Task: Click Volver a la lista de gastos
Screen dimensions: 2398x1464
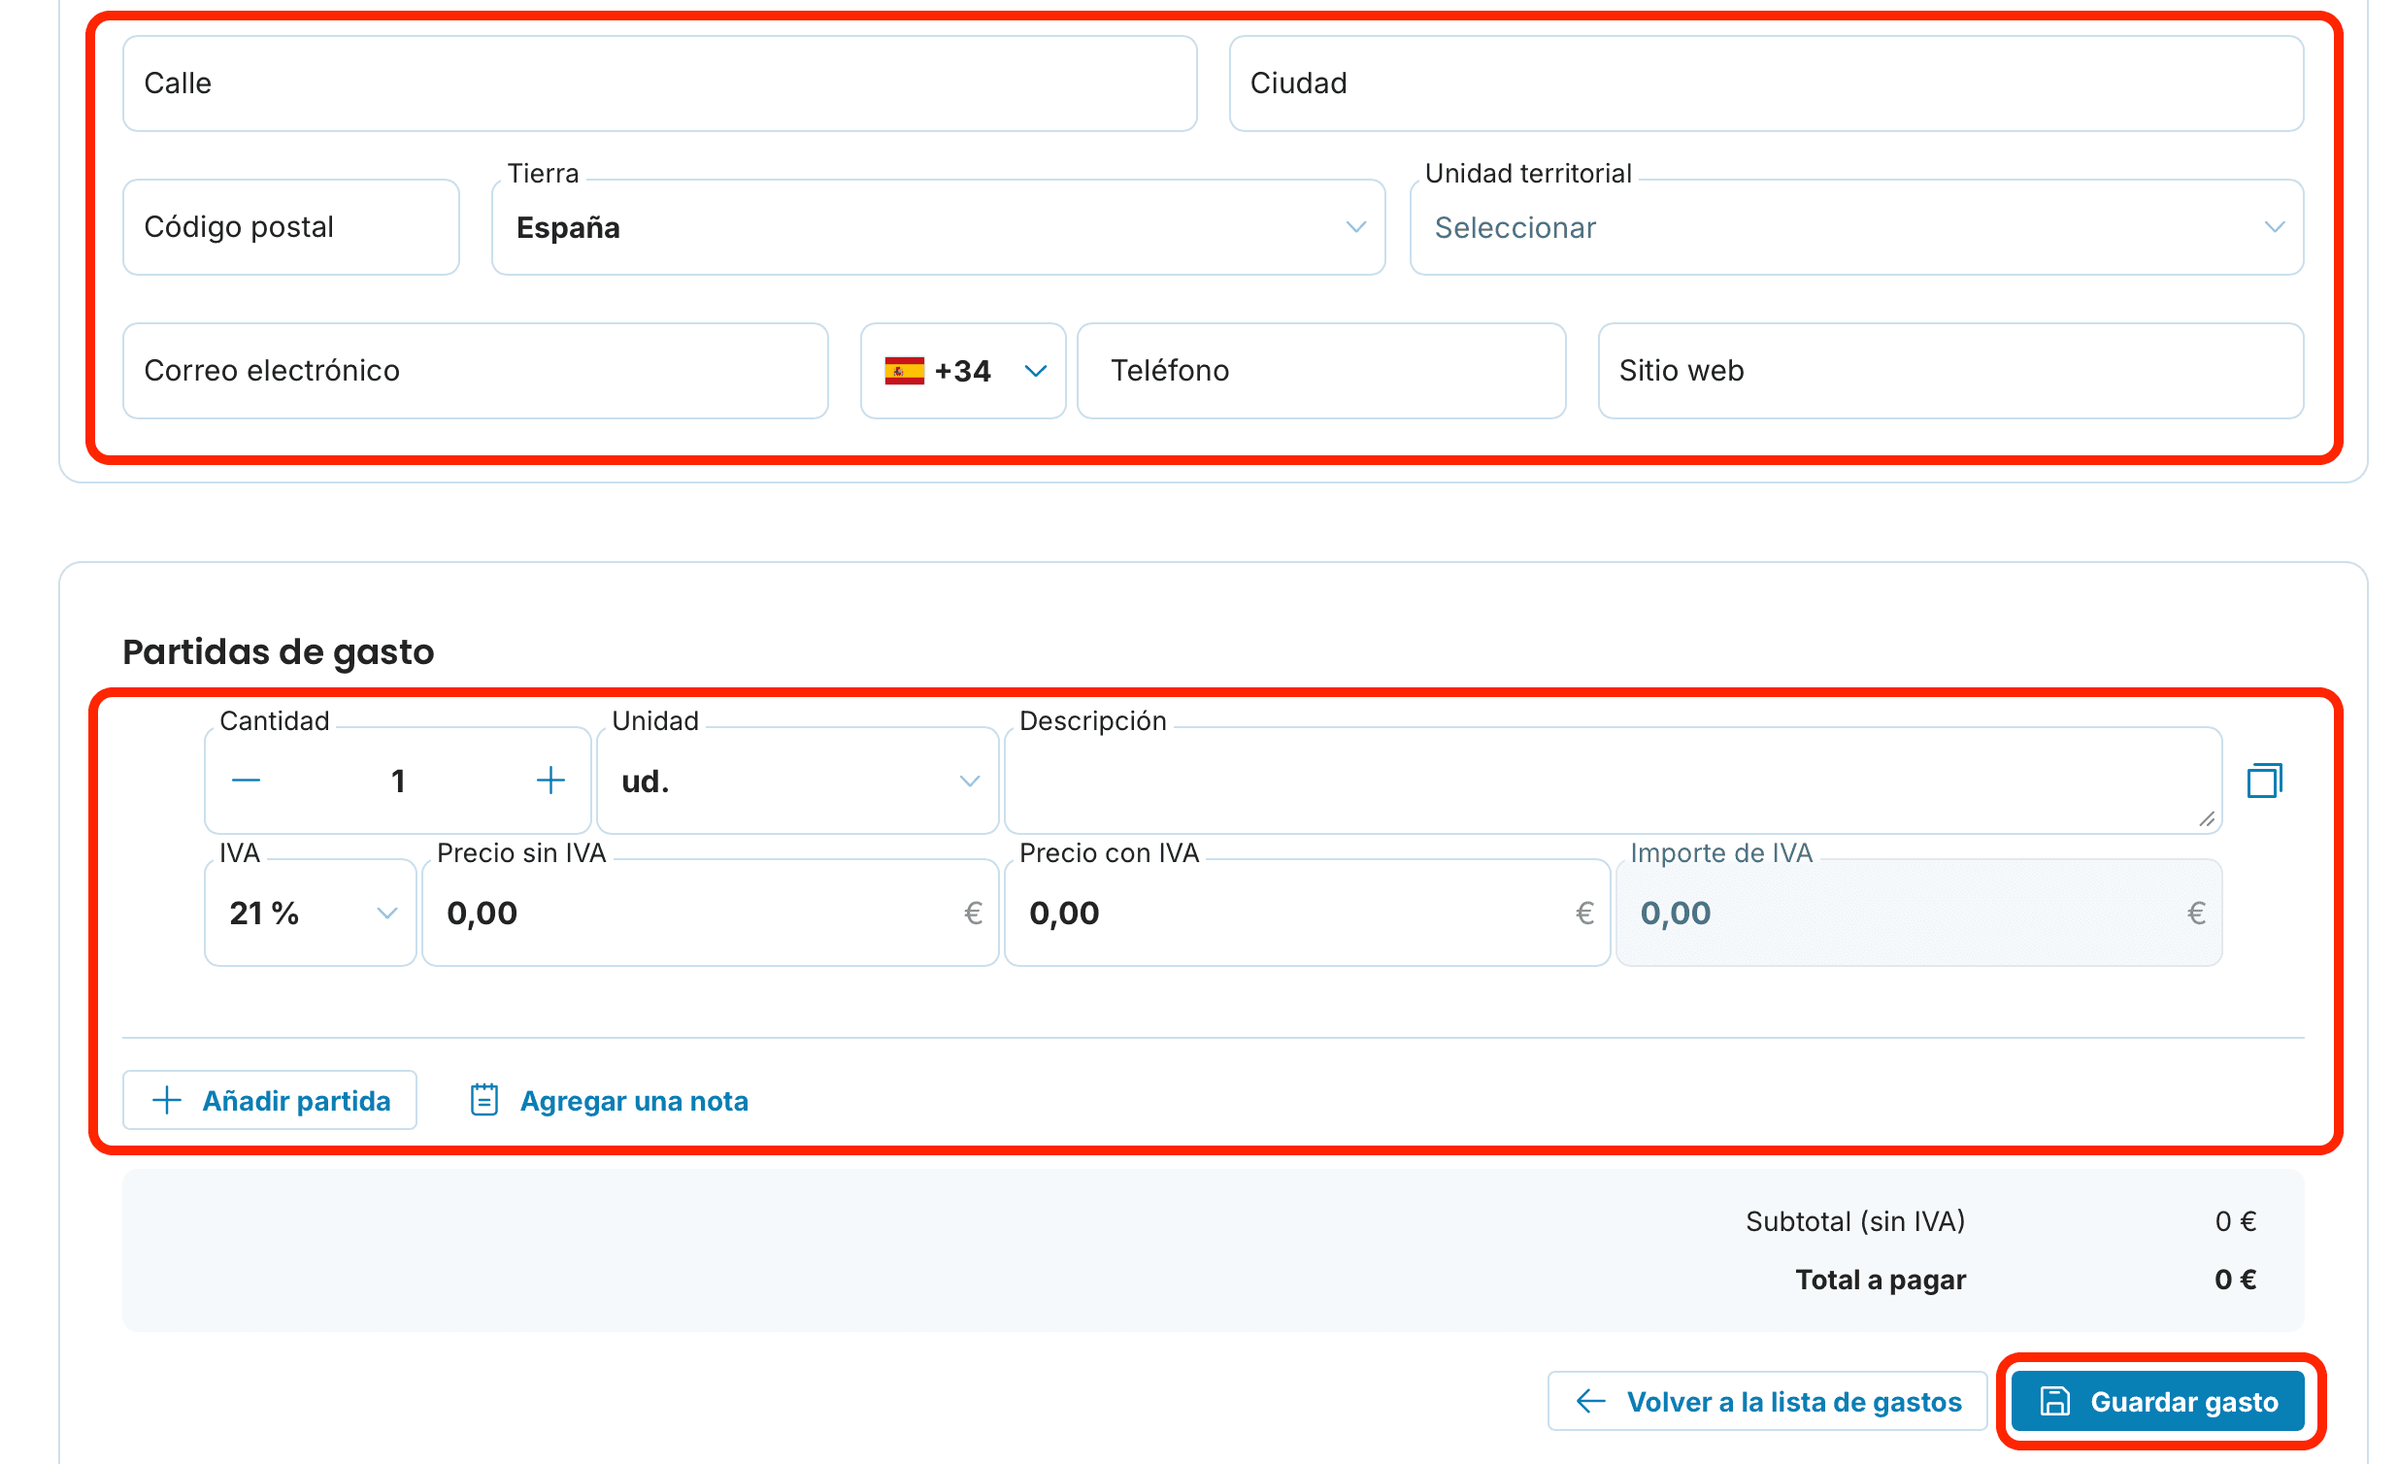Action: 1766,1402
